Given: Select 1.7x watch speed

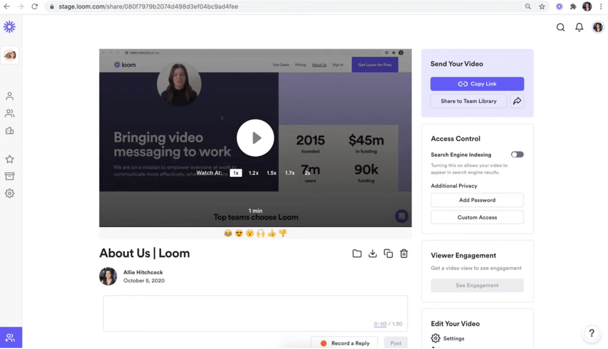Looking at the screenshot, I should tap(290, 173).
